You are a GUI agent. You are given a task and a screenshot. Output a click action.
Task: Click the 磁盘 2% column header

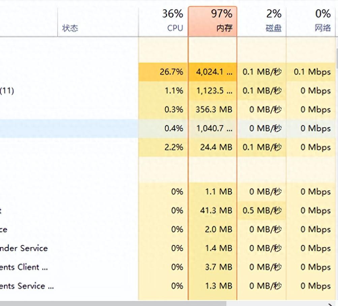[262, 22]
